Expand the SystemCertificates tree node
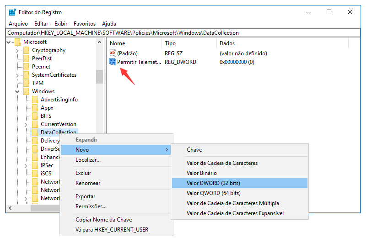 click(x=17, y=75)
